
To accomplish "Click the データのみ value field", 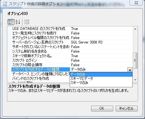I will tap(99, 69).
